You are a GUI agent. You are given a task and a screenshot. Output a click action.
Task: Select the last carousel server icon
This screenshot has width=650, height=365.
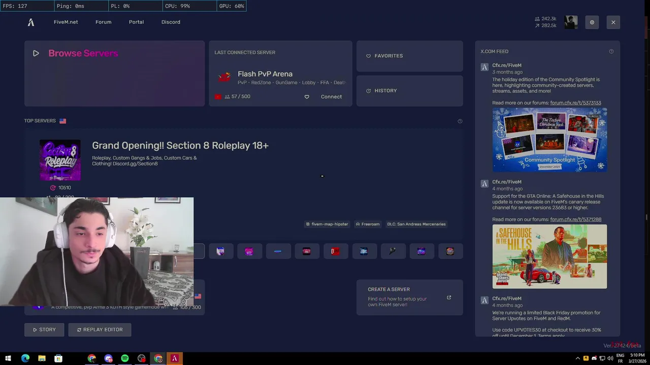(x=450, y=251)
